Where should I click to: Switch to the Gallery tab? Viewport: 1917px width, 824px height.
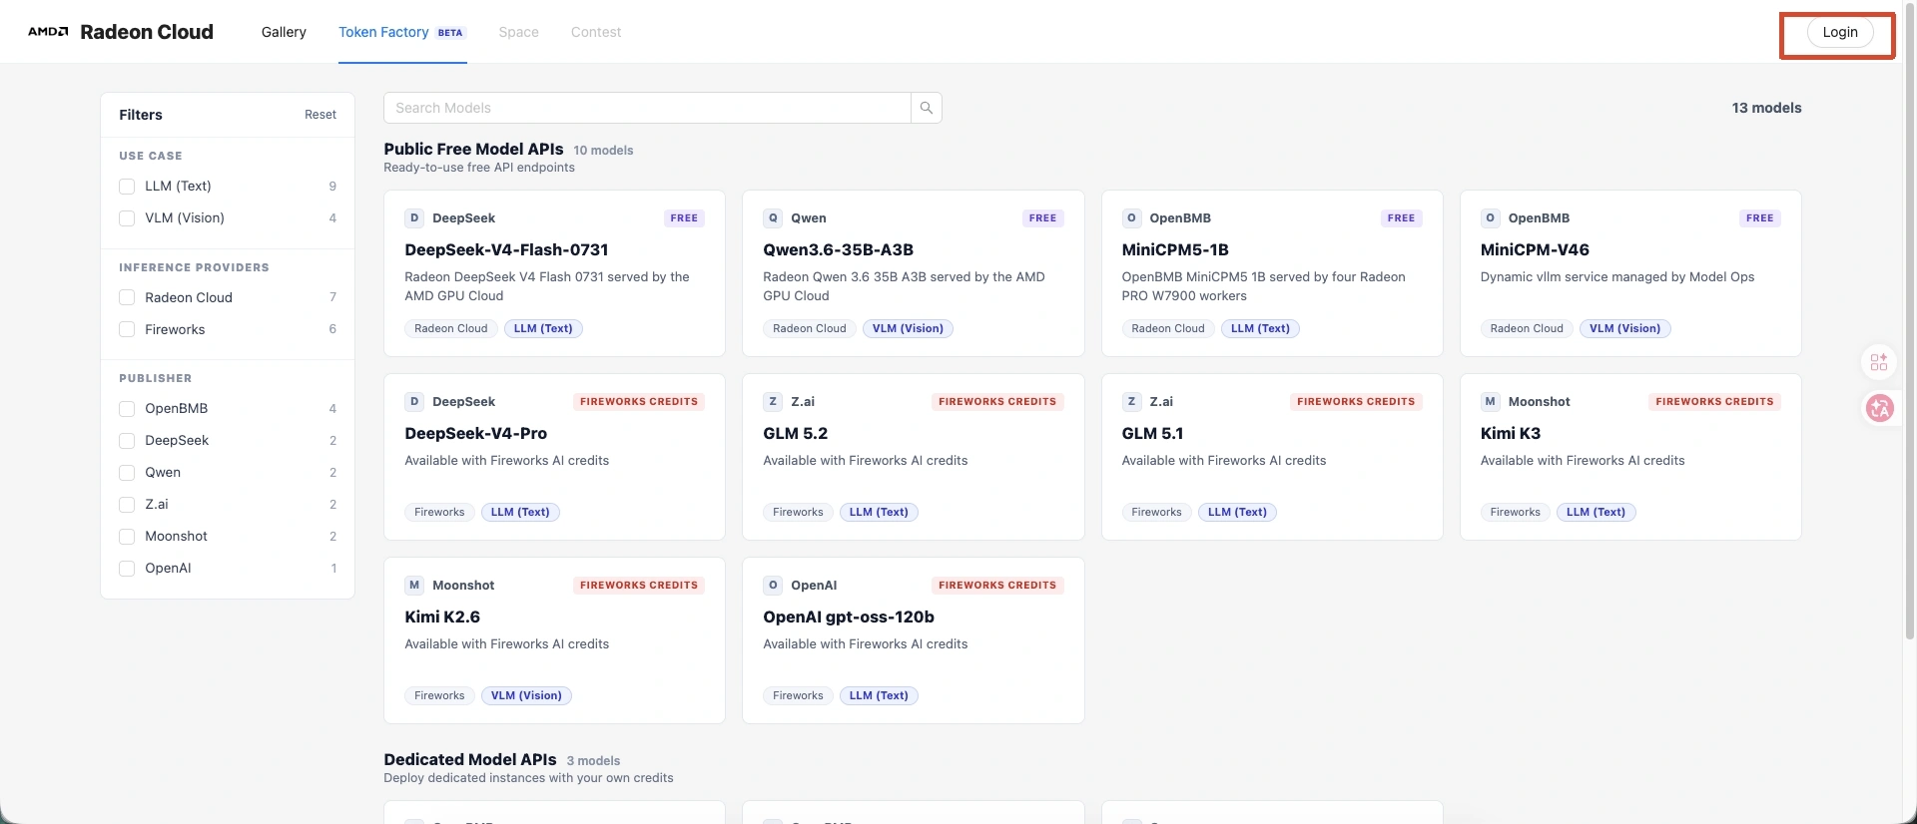(284, 32)
